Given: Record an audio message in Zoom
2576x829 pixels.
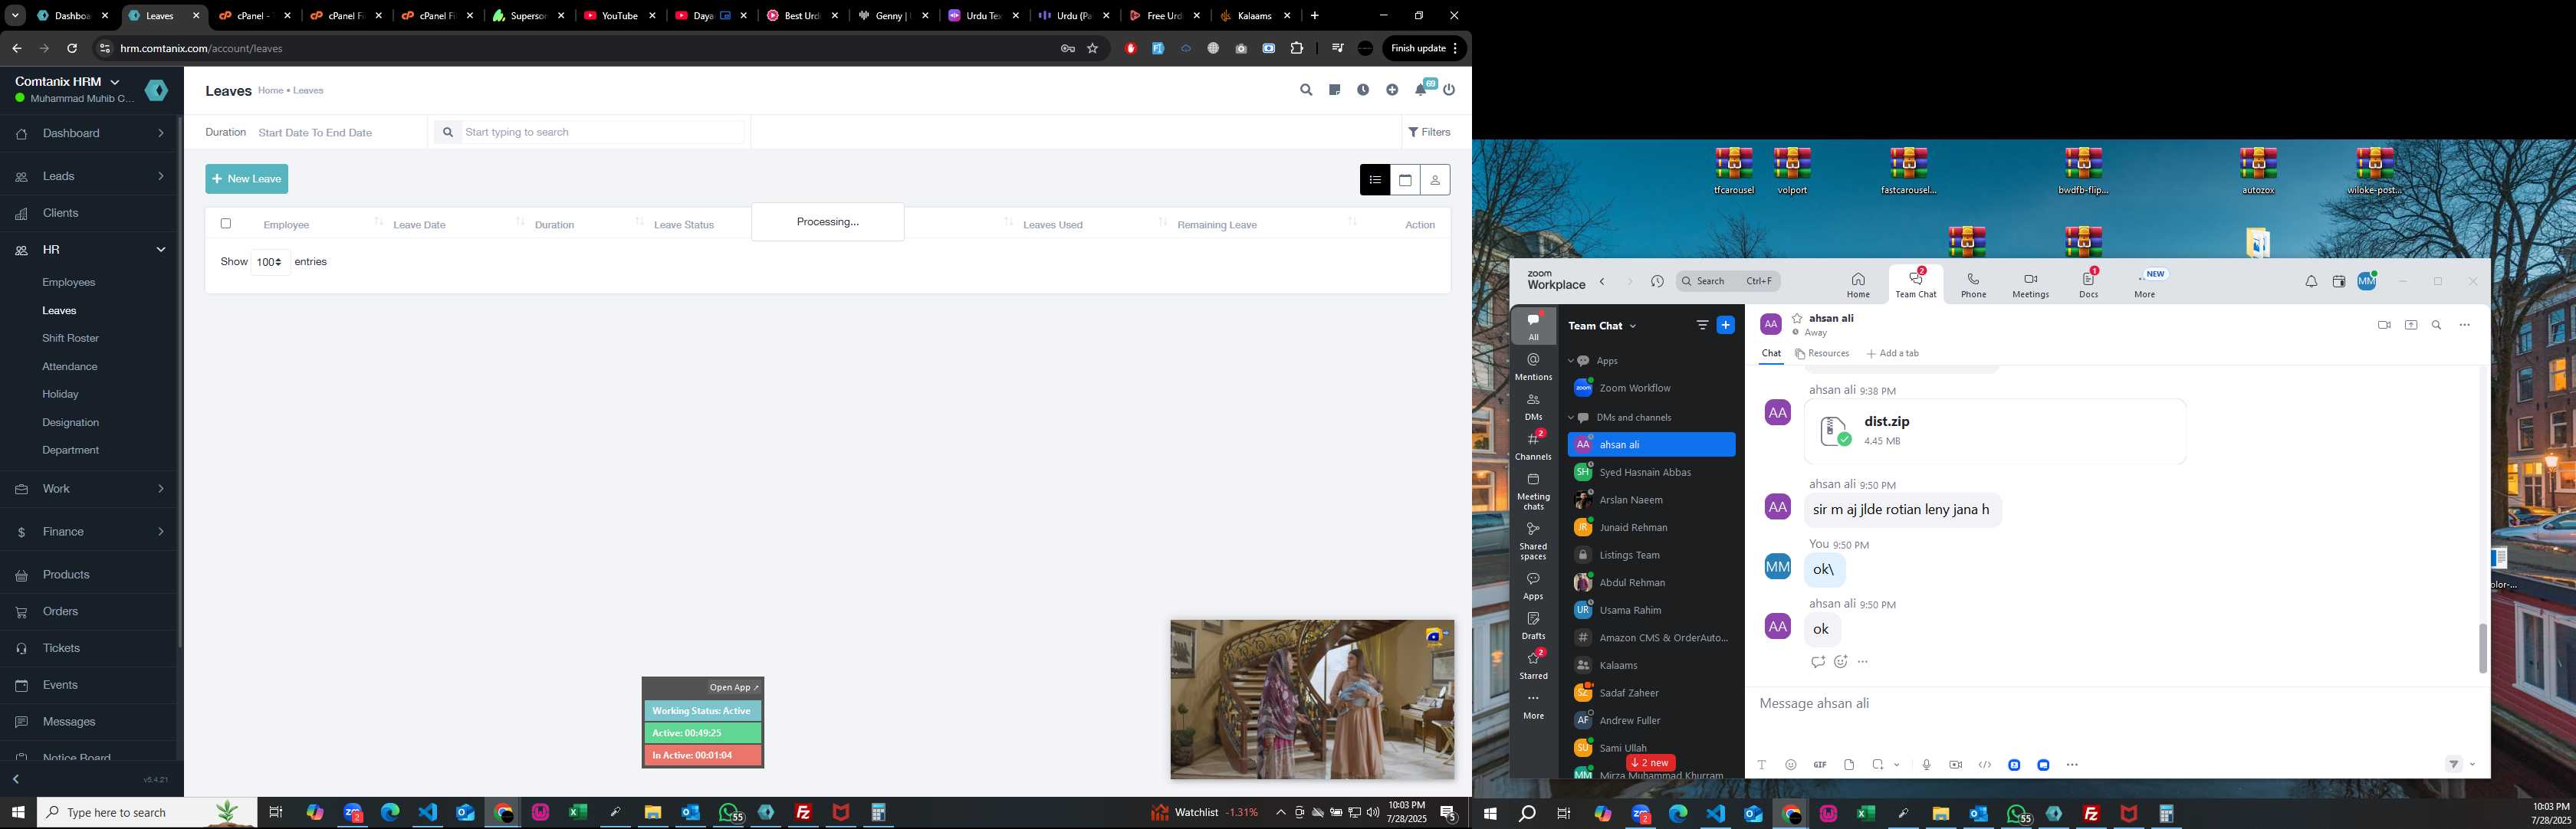Looking at the screenshot, I should pyautogui.click(x=1926, y=765).
